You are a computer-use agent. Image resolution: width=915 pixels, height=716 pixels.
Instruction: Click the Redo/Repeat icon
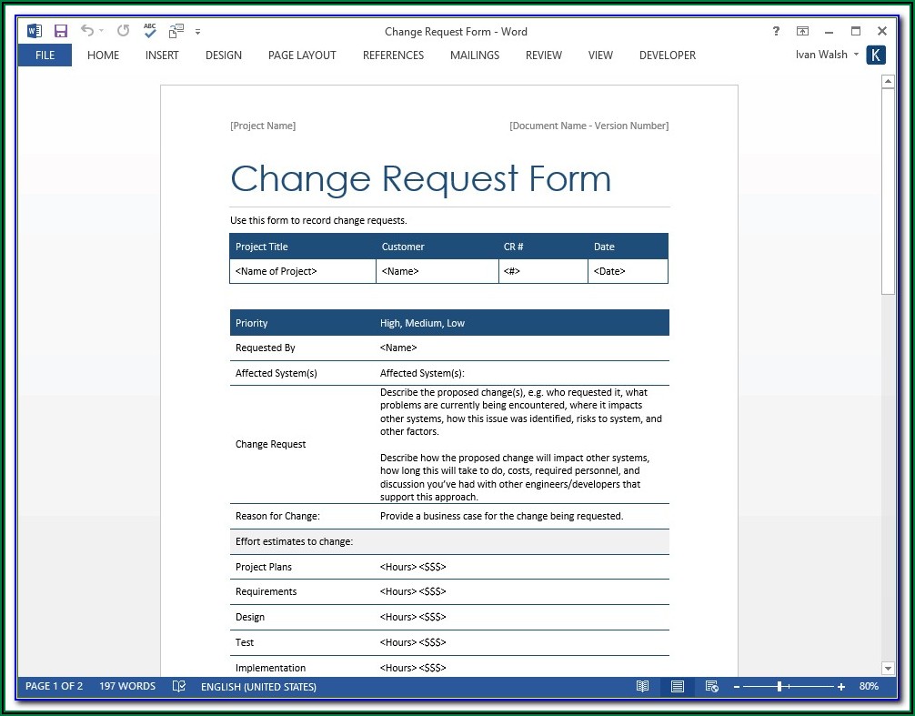coord(123,31)
